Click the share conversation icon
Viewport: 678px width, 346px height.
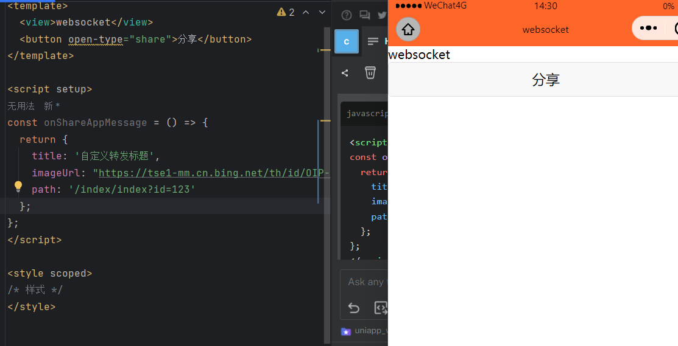pos(345,73)
